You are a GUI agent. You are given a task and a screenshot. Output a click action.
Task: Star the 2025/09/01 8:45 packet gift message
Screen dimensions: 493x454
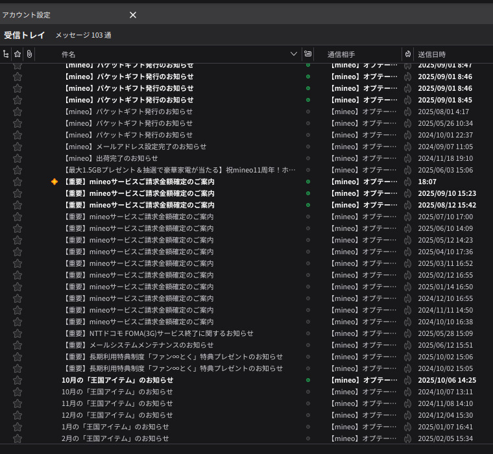18,100
